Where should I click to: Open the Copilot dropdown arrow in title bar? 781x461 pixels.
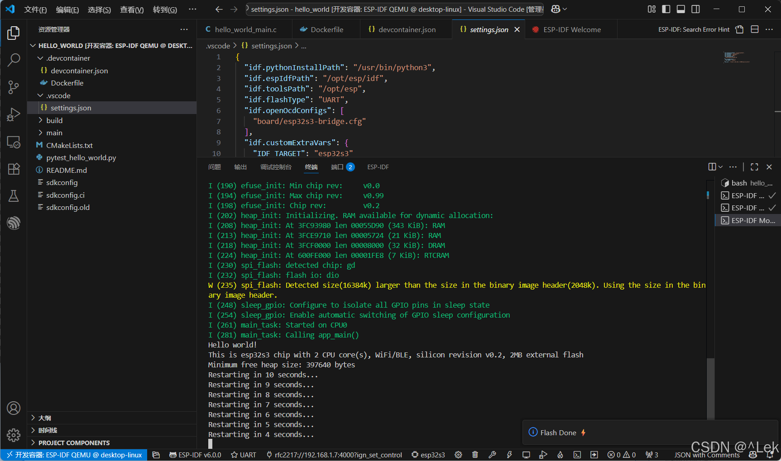[565, 9]
